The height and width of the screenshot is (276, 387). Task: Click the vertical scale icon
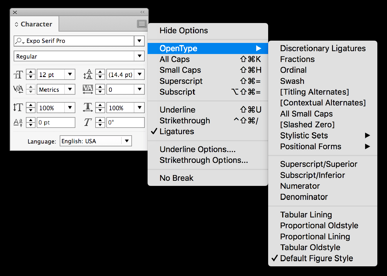pyautogui.click(x=18, y=107)
